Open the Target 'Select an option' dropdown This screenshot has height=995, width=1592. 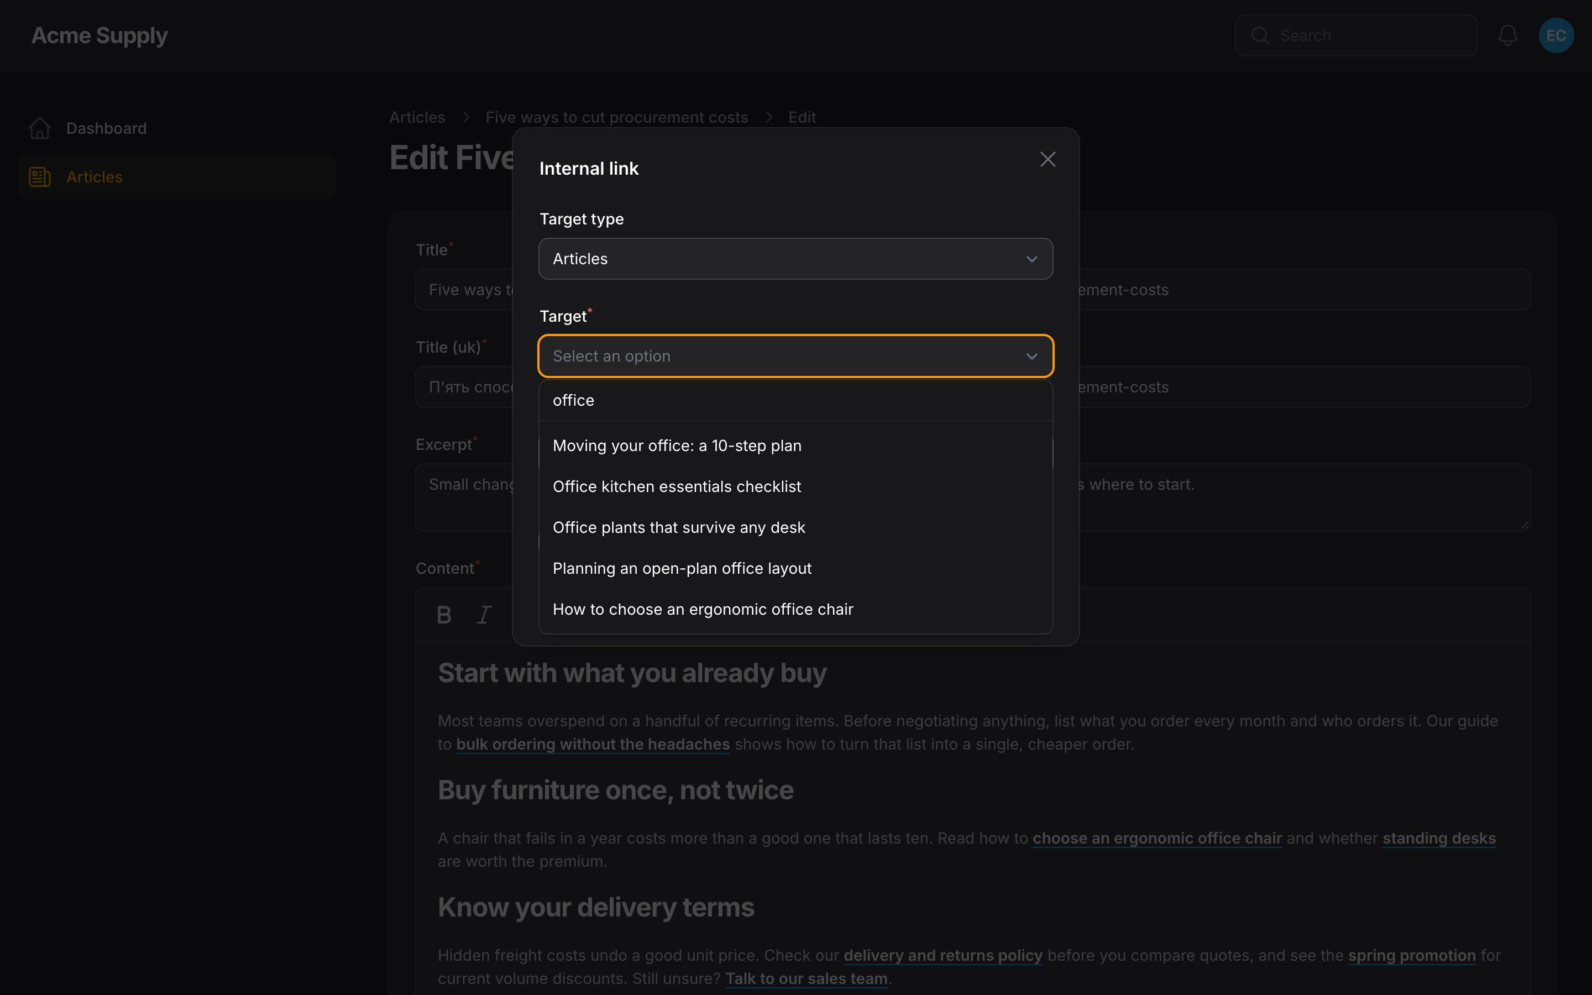tap(795, 356)
